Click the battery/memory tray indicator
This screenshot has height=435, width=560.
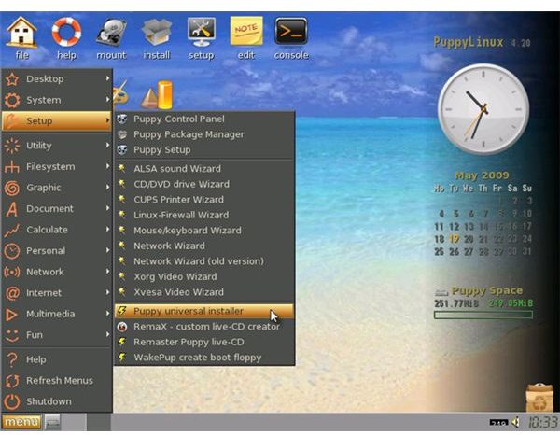(x=498, y=423)
